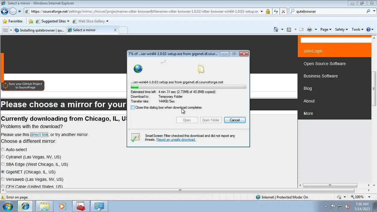Open the Safety menu
The height and width of the screenshot is (212, 377).
click(341, 29)
